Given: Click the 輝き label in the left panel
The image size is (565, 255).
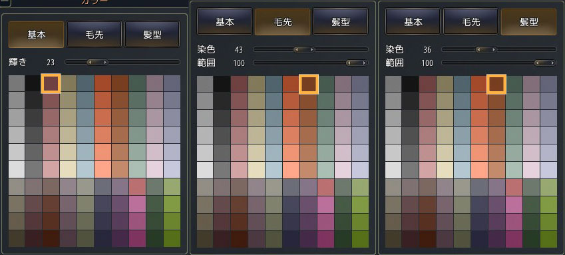Looking at the screenshot, I should [18, 62].
